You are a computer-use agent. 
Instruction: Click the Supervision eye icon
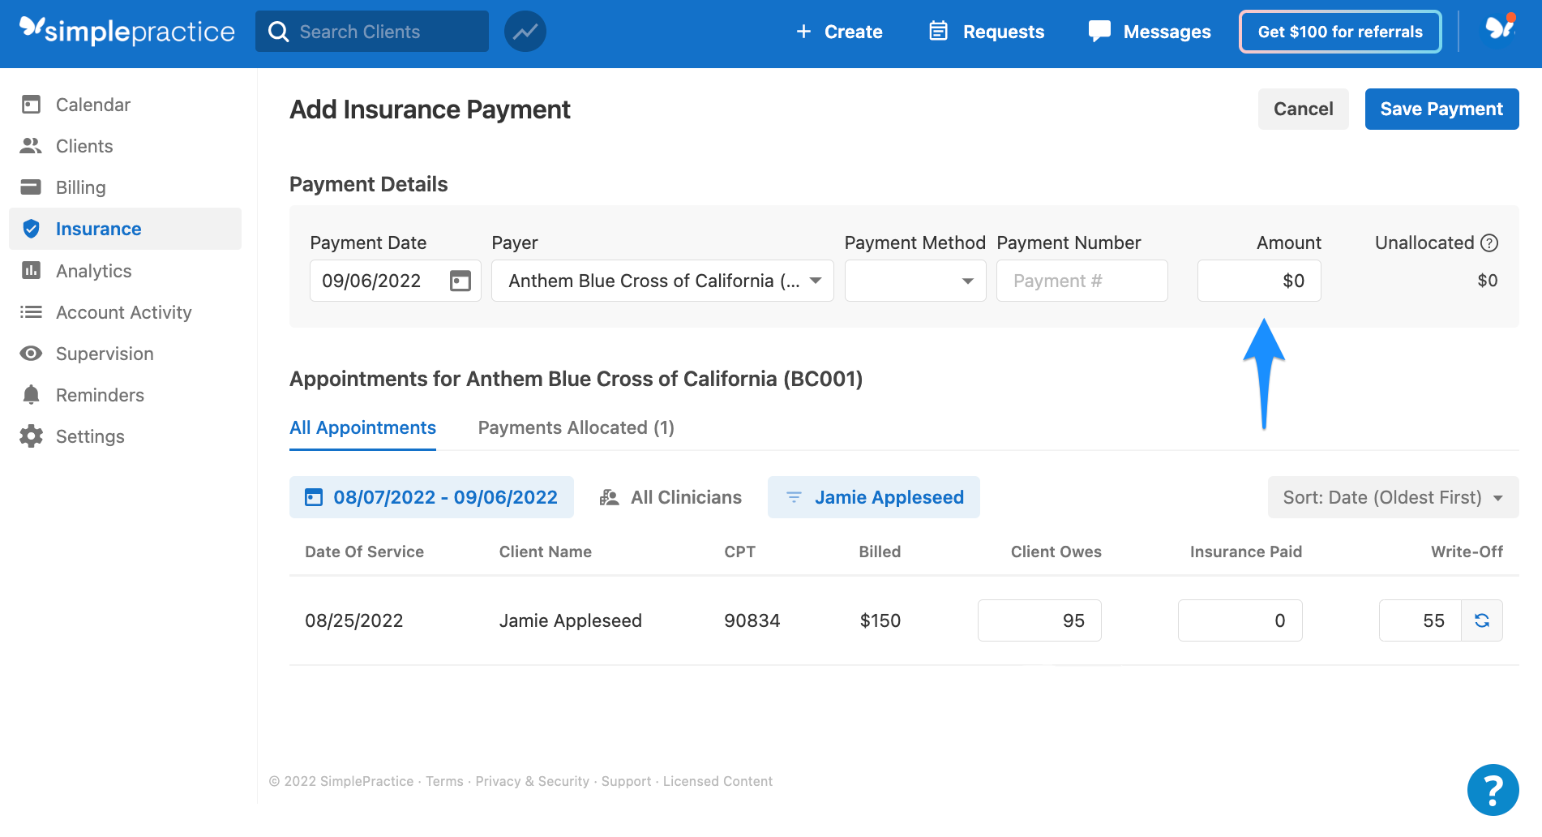pyautogui.click(x=31, y=353)
